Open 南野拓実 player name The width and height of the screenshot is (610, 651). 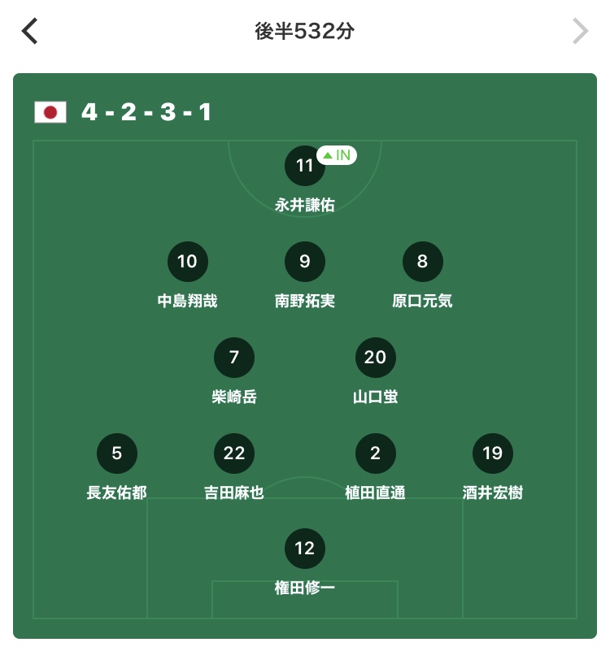[x=304, y=302]
